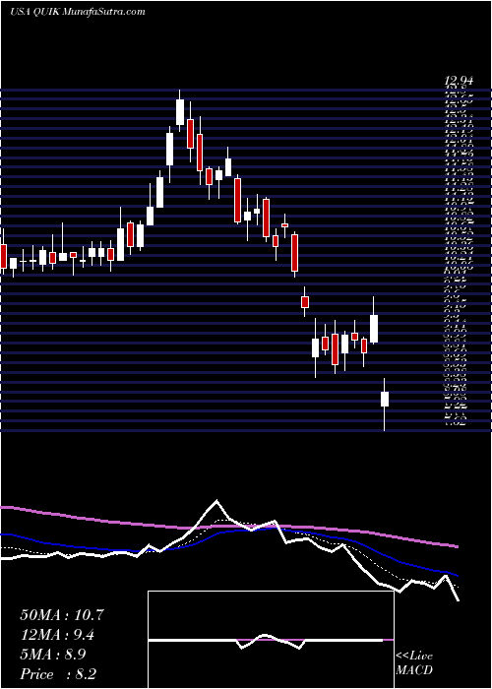Click the MACD histogram inset box
The image size is (492, 689).
pyautogui.click(x=271, y=640)
